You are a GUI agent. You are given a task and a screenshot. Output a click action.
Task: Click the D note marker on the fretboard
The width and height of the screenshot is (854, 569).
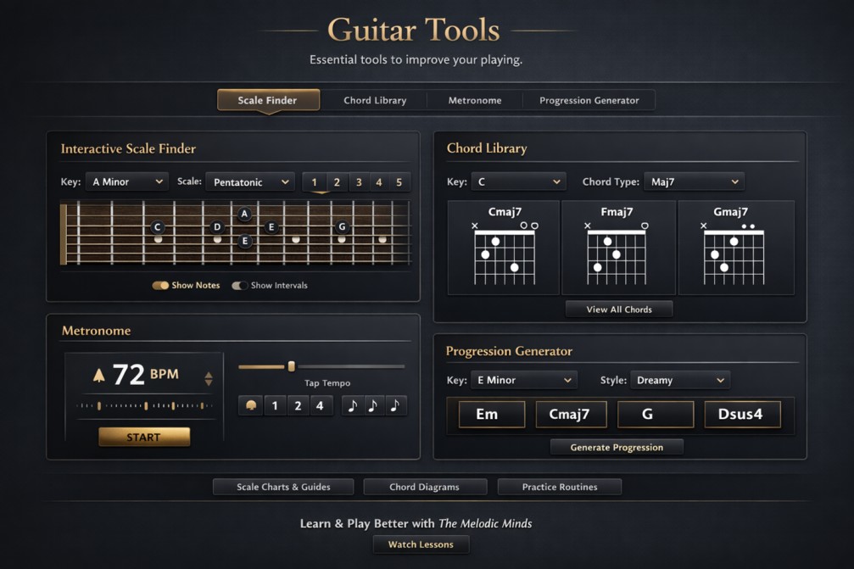click(x=217, y=226)
